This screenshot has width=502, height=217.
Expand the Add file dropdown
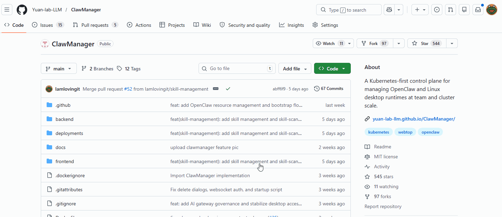(295, 68)
